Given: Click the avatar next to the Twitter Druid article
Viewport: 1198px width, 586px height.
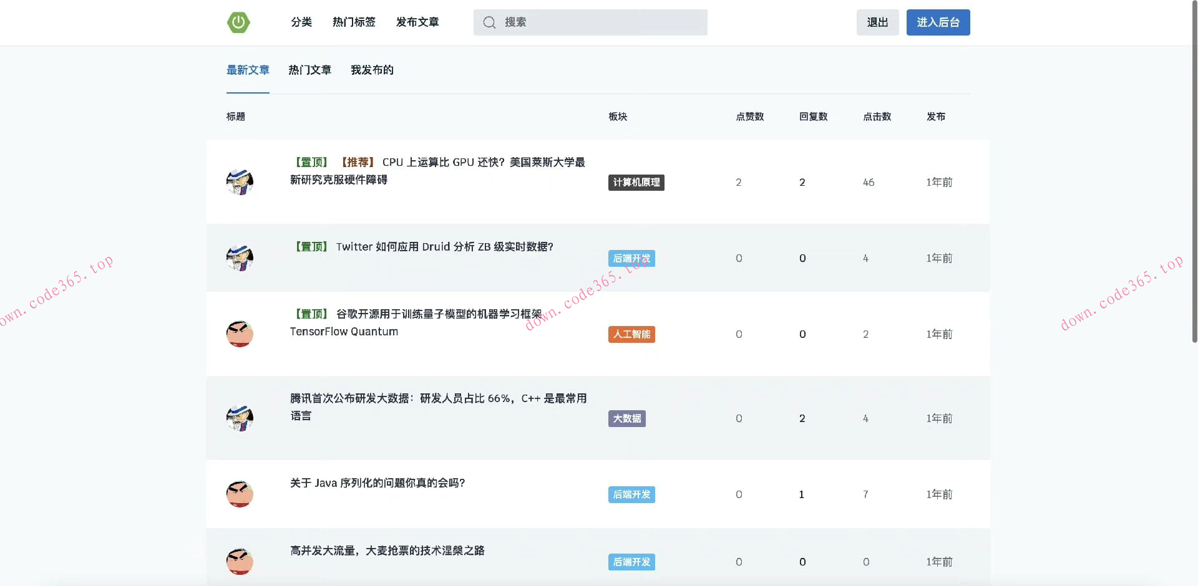Looking at the screenshot, I should tap(240, 258).
